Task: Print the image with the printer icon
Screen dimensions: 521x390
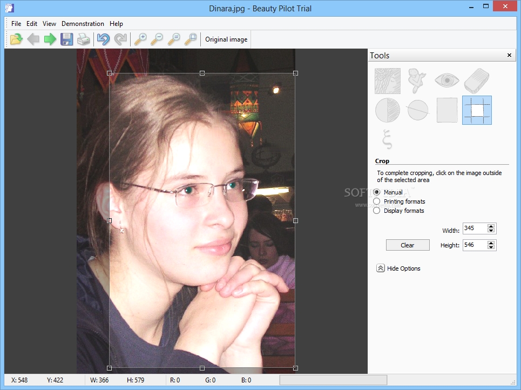Action: (x=83, y=39)
